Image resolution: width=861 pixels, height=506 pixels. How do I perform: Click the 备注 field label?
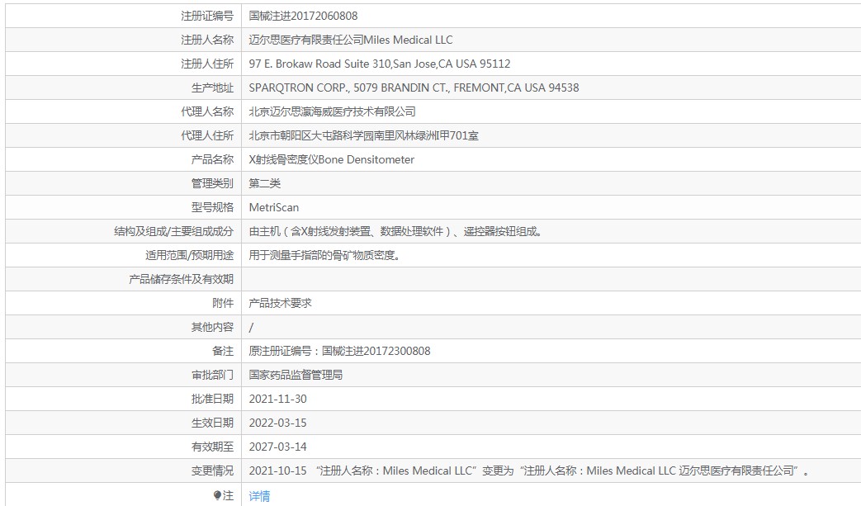223,352
